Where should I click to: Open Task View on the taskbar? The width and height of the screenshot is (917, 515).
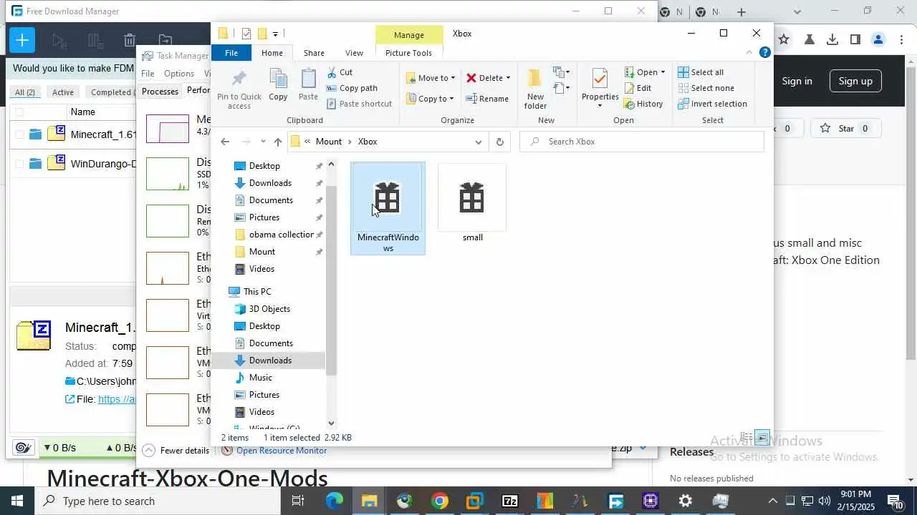pyautogui.click(x=298, y=501)
